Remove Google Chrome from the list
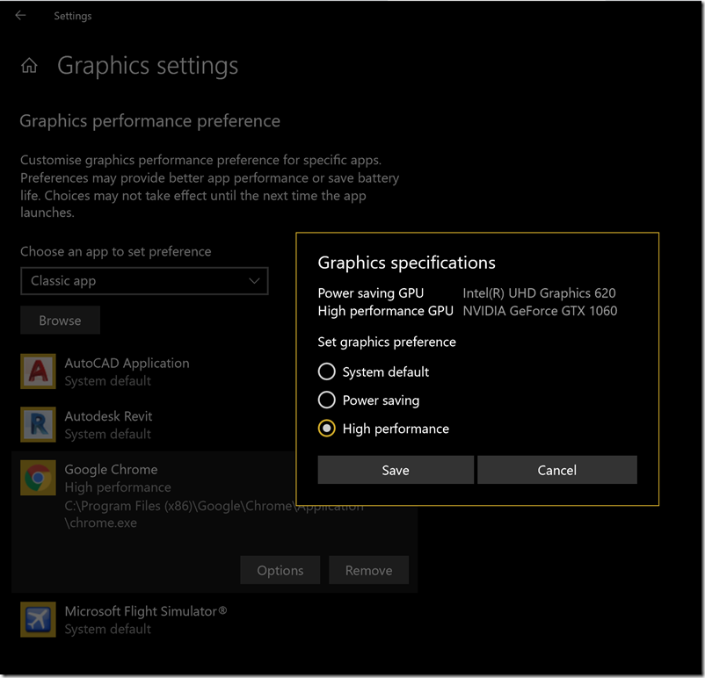Viewport: 705px width, 678px height. [x=368, y=570]
